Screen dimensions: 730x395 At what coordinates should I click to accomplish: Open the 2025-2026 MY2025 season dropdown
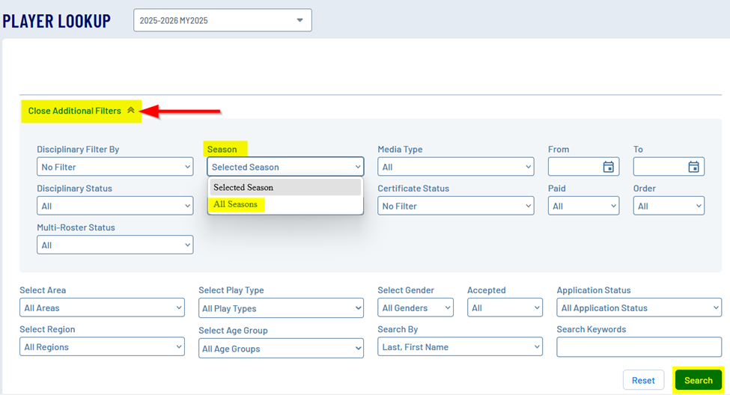(x=222, y=21)
